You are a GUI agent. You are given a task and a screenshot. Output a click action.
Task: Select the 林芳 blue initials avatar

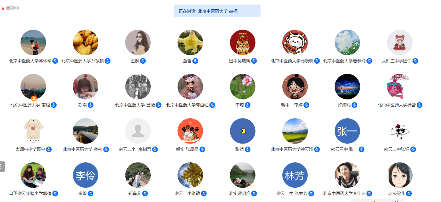pos(295,175)
